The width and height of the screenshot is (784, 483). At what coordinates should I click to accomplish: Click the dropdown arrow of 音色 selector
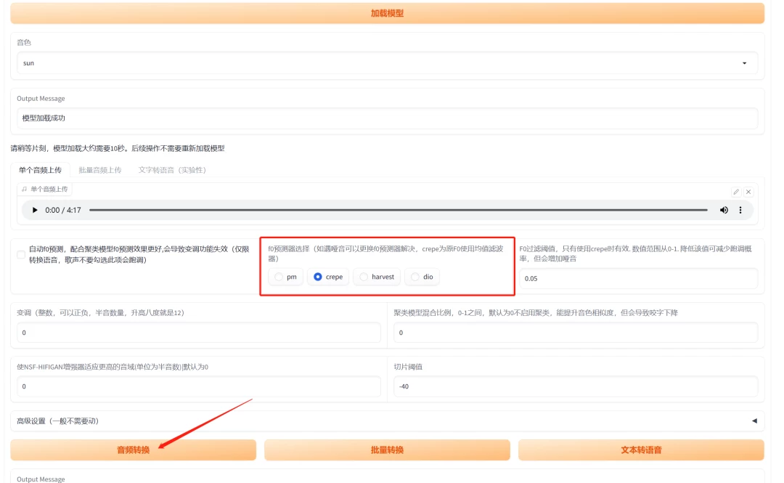(744, 63)
